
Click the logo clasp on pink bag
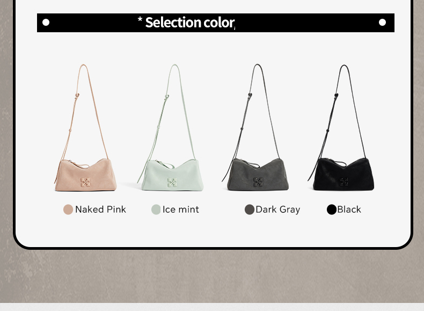click(x=85, y=182)
